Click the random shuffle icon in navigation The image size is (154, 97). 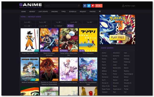(x=100, y=12)
